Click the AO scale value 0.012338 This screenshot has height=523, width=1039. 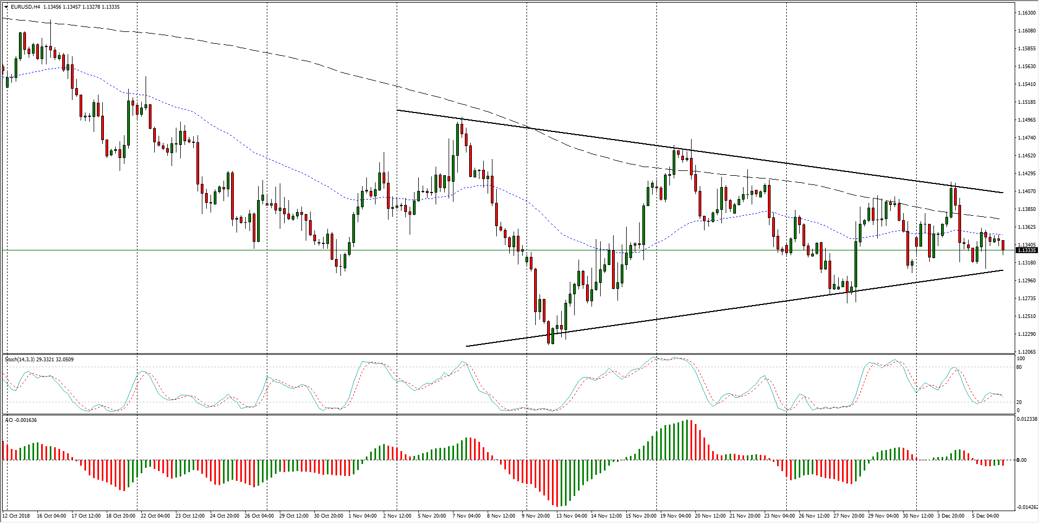pos(1027,419)
